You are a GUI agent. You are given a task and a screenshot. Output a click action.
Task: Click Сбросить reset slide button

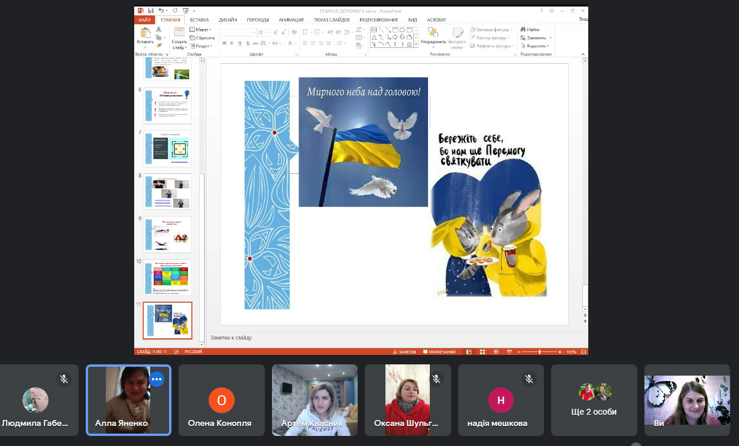pos(202,37)
